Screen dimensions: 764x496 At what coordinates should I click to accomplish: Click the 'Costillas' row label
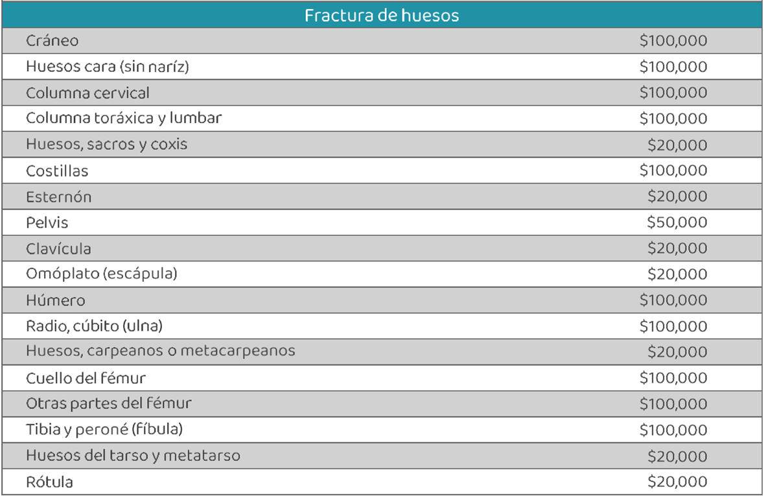click(x=57, y=171)
